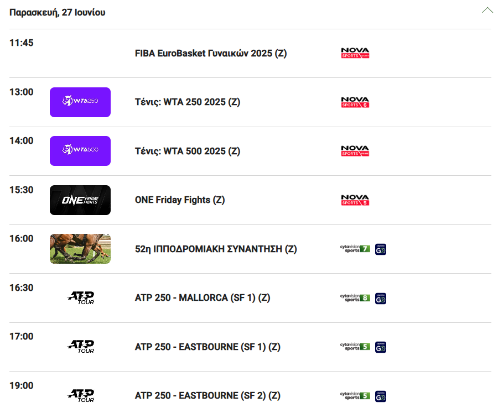This screenshot has width=498, height=413.
Task: Click the Nova Sports Start channel logo
Action: point(355,53)
